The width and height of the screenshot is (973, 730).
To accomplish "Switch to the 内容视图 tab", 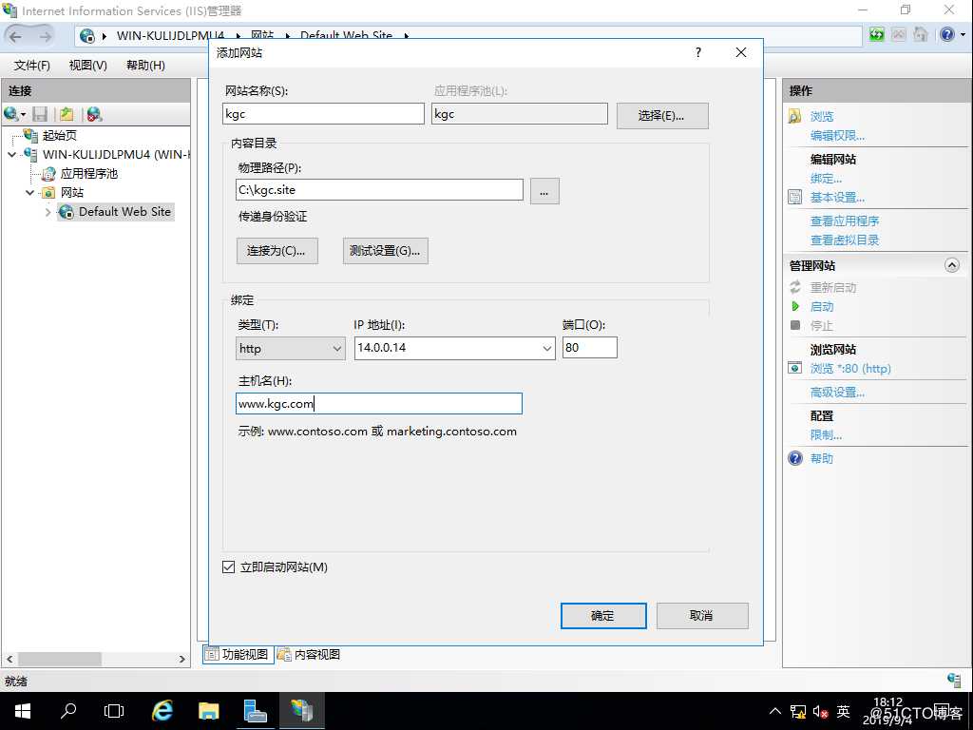I will click(x=309, y=654).
